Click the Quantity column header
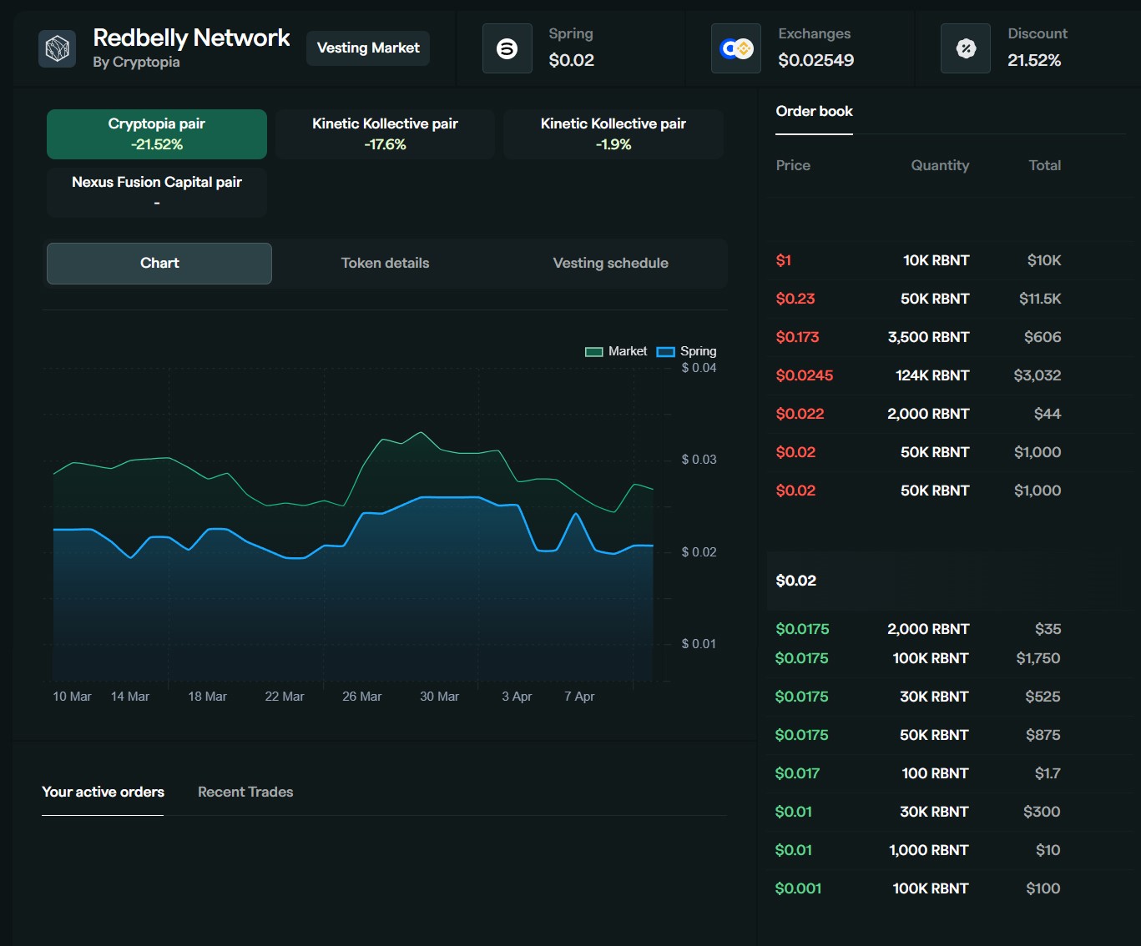This screenshot has width=1141, height=946. pyautogui.click(x=940, y=165)
